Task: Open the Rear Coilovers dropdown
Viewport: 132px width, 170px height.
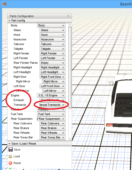Action: [53, 123]
